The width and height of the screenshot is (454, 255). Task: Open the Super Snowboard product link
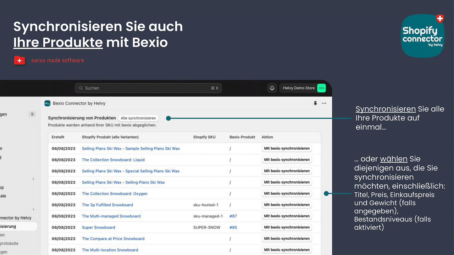[99, 227]
